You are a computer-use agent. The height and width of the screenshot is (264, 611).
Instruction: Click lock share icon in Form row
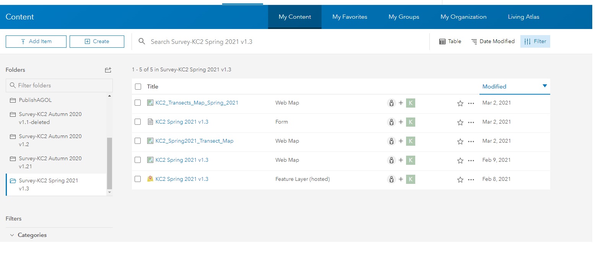pyautogui.click(x=391, y=122)
